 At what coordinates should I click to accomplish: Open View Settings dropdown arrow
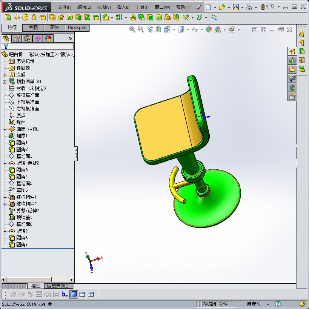[x=238, y=30]
